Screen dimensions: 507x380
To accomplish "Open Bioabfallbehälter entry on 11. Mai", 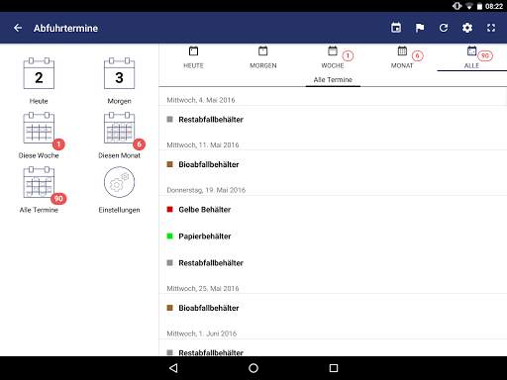I will click(x=333, y=164).
